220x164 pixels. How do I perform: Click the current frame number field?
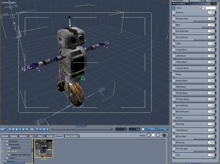pos(121,129)
